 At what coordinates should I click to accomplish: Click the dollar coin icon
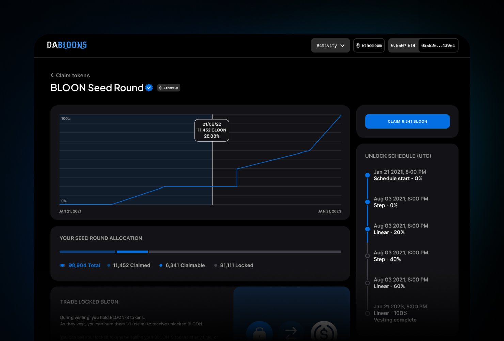pyautogui.click(x=324, y=331)
